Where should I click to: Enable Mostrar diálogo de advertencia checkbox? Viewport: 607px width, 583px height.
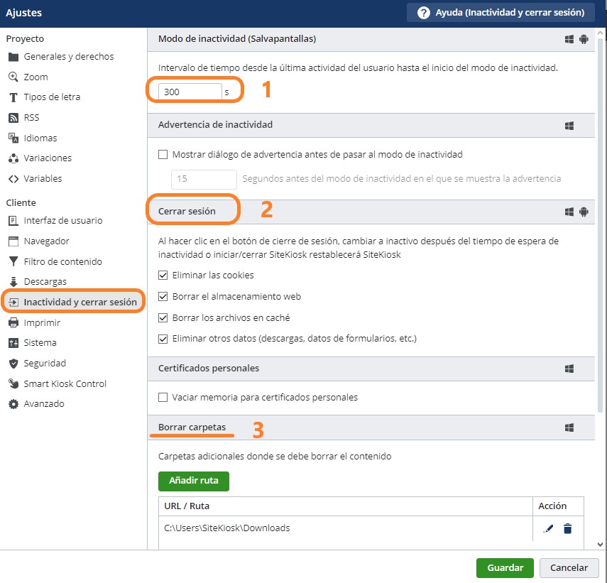click(x=163, y=154)
